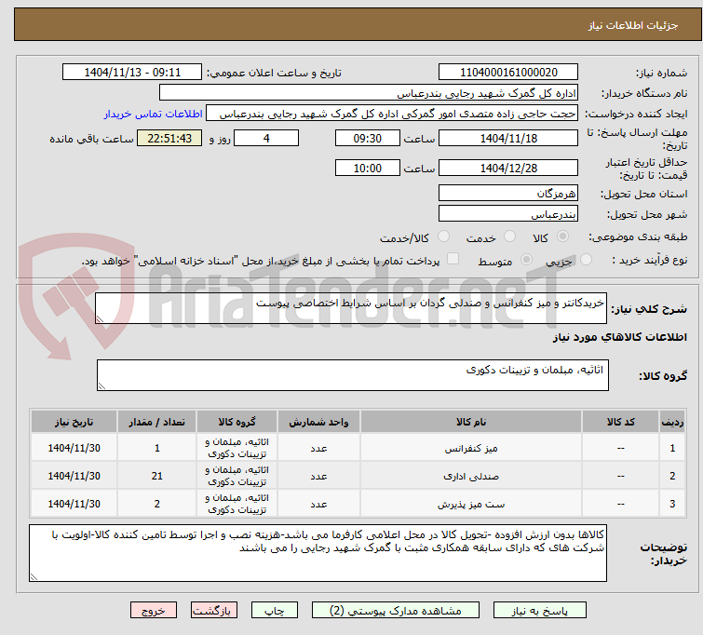Click the deadline time field 09:30
Viewport: 703px width, 635px height.
pyautogui.click(x=367, y=138)
